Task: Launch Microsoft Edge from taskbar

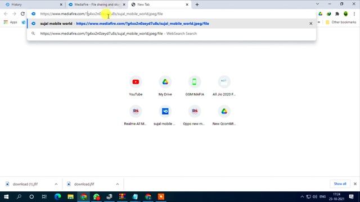Action: coord(57,197)
